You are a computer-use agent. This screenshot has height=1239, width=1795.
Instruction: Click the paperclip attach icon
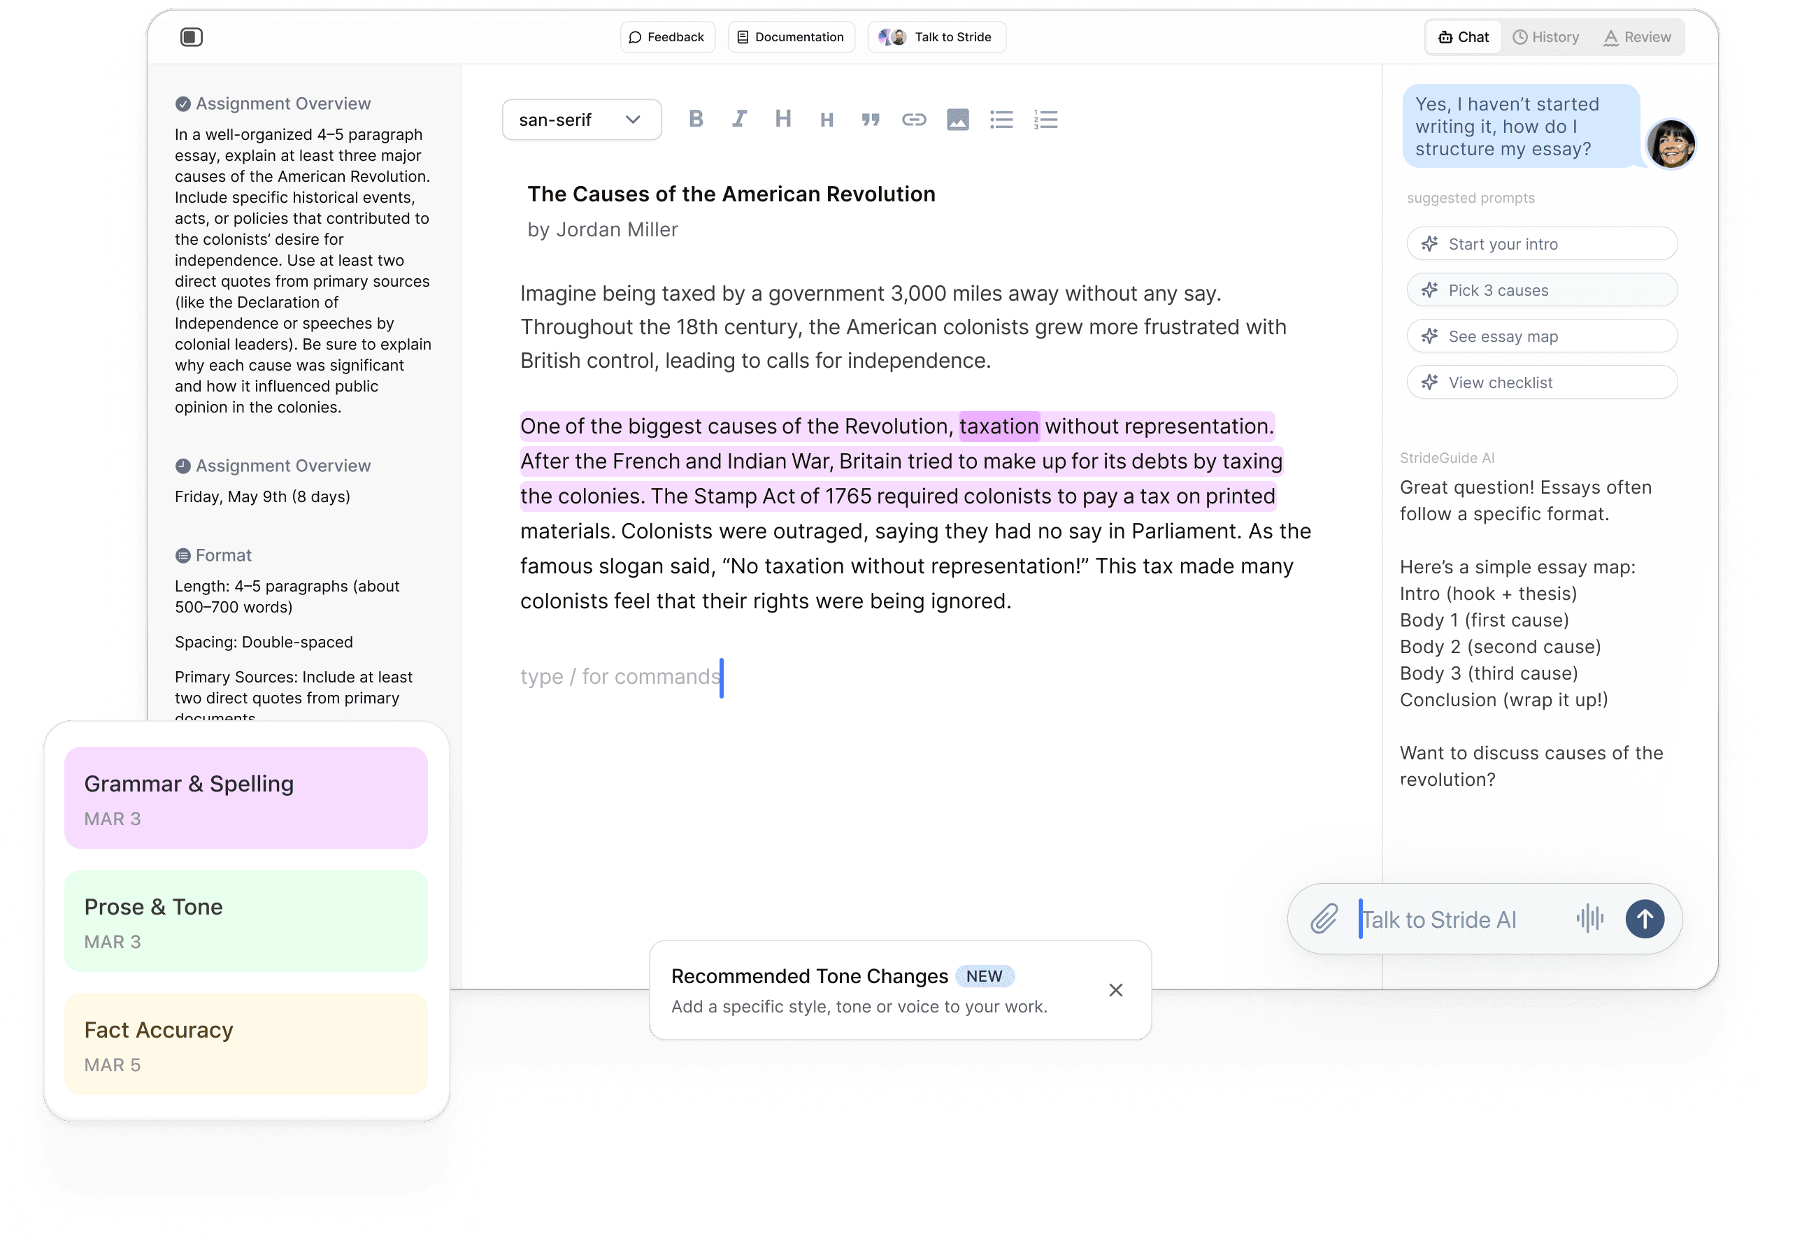(1324, 918)
